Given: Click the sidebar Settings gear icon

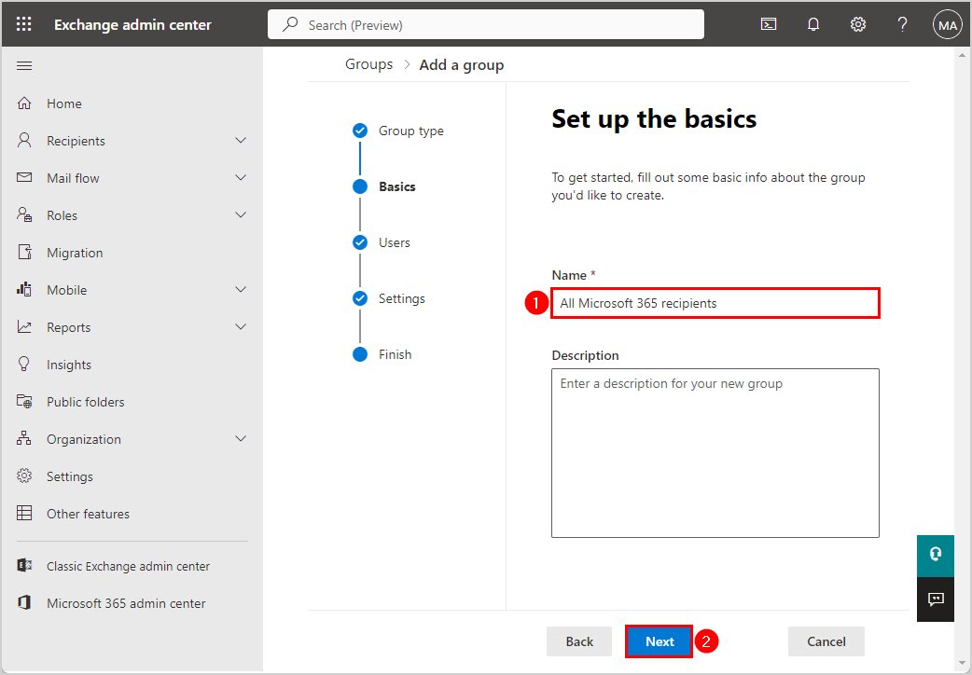Looking at the screenshot, I should pyautogui.click(x=24, y=476).
